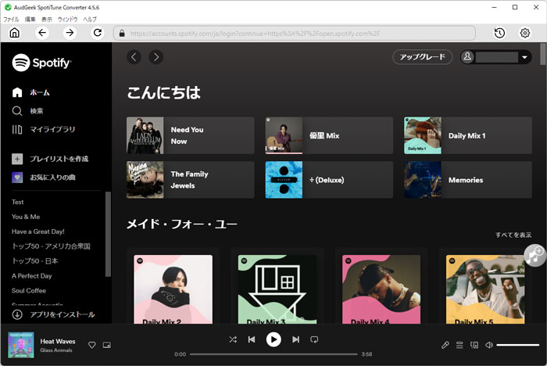547x366 pixels.
Task: Click Spotify's back chevron button
Action: pos(134,57)
